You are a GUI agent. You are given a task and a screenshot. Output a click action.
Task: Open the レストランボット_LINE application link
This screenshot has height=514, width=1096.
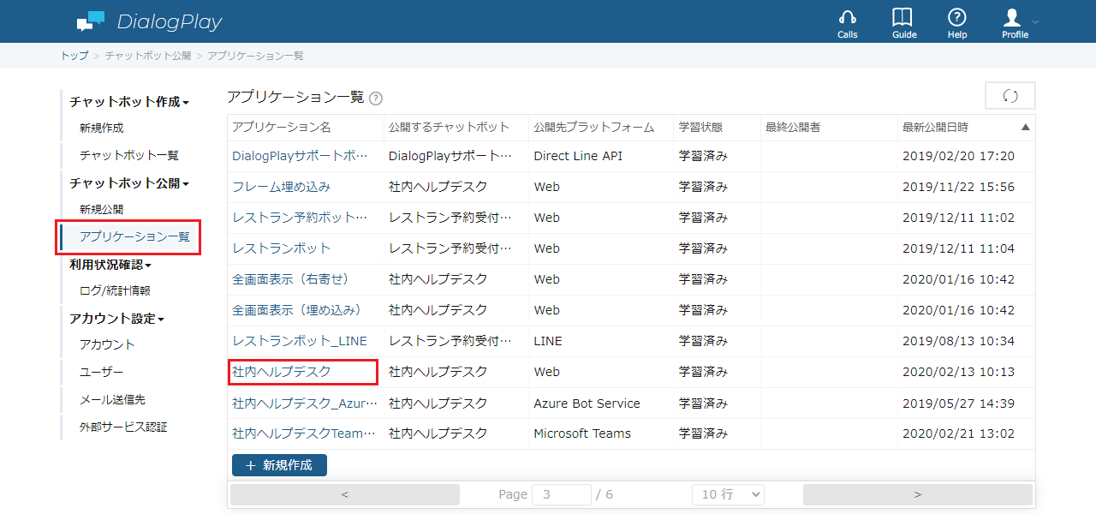(300, 341)
